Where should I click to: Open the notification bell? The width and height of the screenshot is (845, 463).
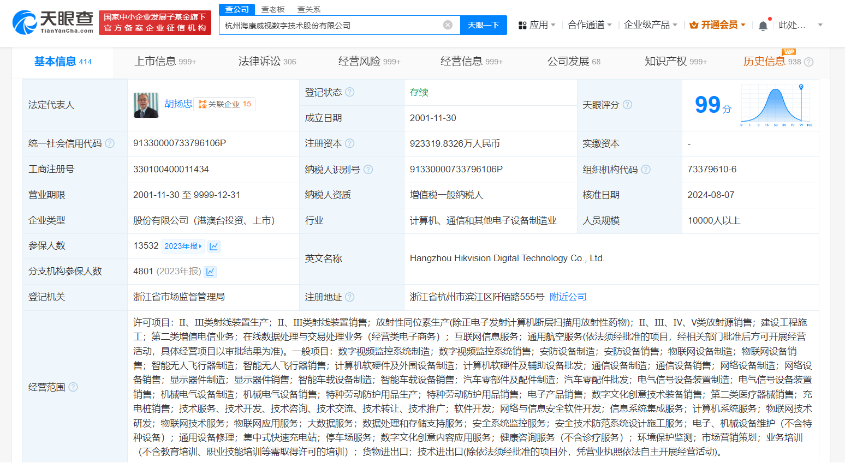click(763, 24)
